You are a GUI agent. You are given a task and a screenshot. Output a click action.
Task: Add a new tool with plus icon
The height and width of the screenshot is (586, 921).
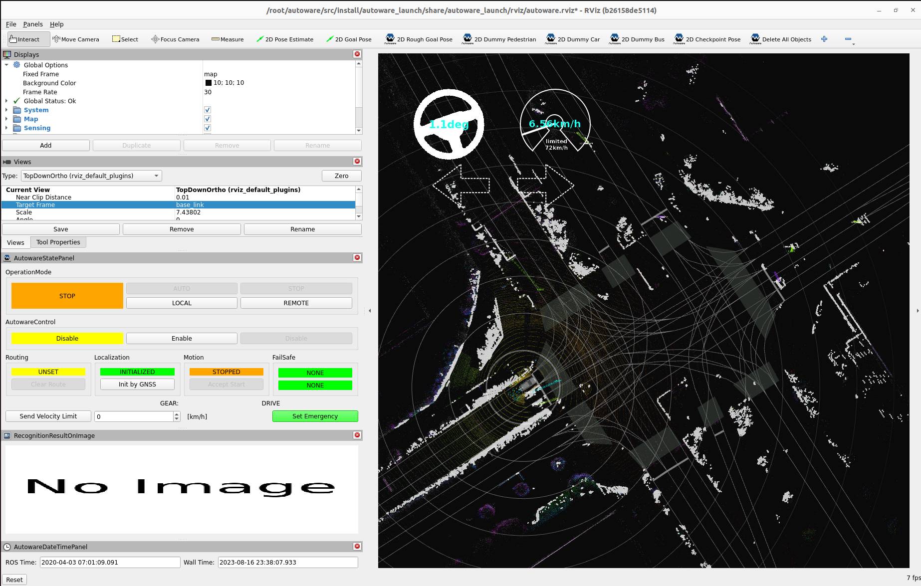824,39
